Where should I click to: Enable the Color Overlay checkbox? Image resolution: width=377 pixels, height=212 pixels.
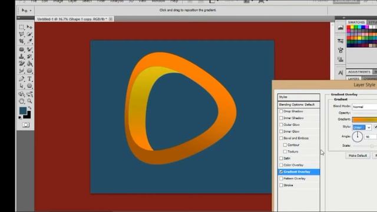[x=281, y=165]
